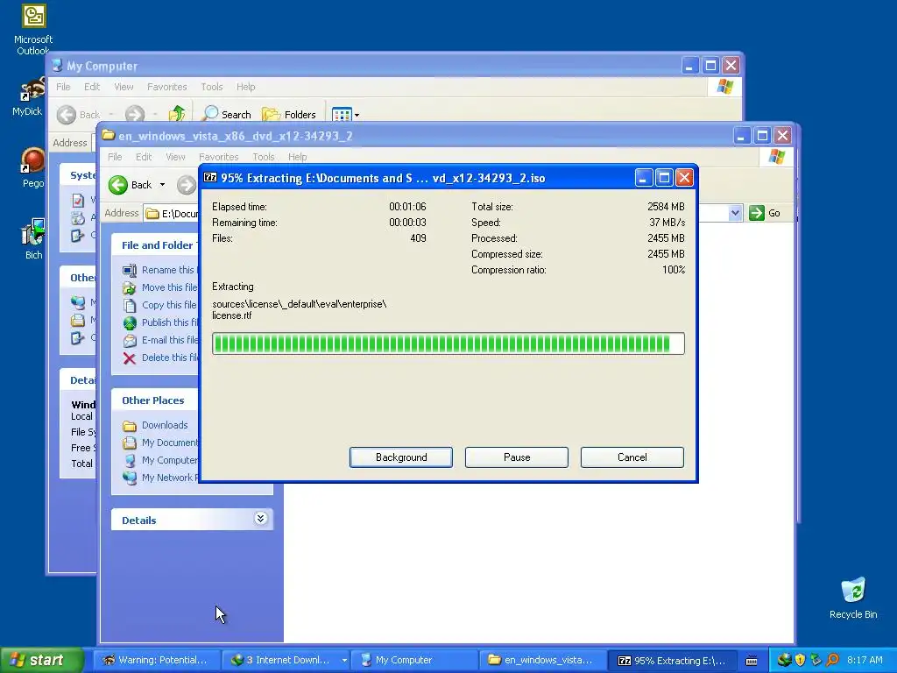The height and width of the screenshot is (673, 897).
Task: Expand the Details panel chevron
Action: pos(260,519)
